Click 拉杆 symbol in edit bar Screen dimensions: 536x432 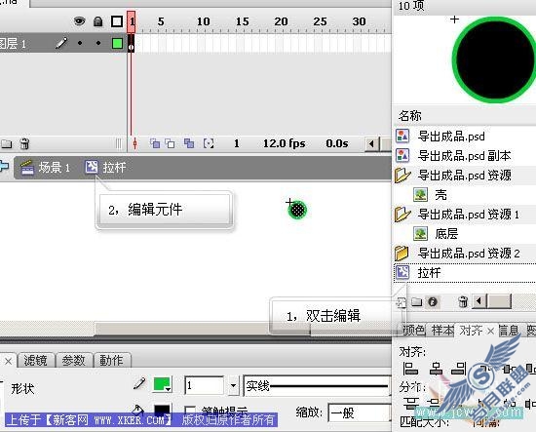click(105, 168)
